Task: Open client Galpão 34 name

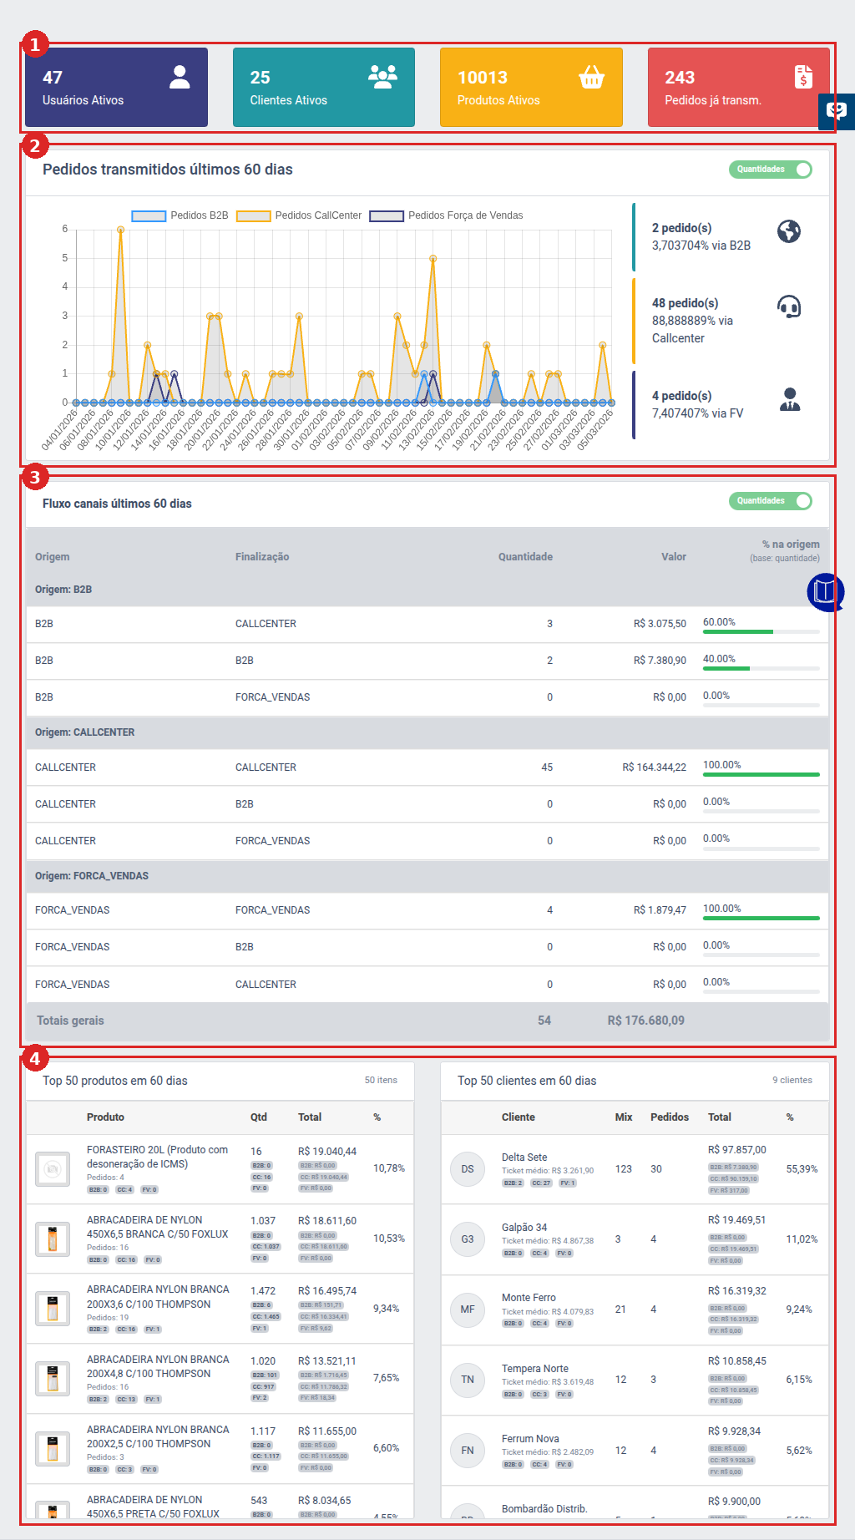Action: [x=524, y=1228]
